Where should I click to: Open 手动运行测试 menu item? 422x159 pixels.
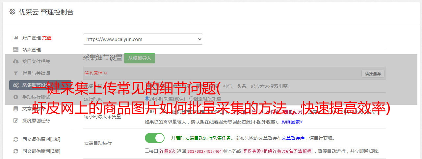coord(36,97)
